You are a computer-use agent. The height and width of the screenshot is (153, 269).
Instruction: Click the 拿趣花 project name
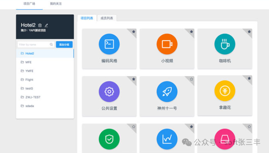tap(225, 108)
